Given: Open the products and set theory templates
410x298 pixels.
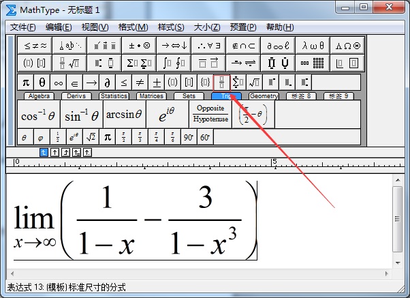Looking at the screenshot, I should coord(279,63).
